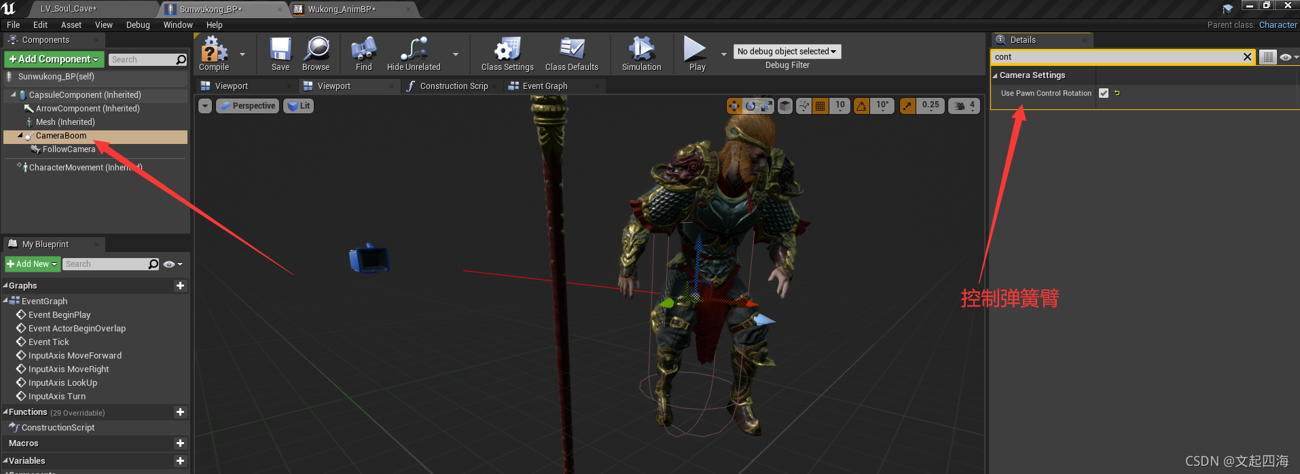
Task: Select InputAxis MoveForward in the EventGraph list
Action: click(x=75, y=356)
